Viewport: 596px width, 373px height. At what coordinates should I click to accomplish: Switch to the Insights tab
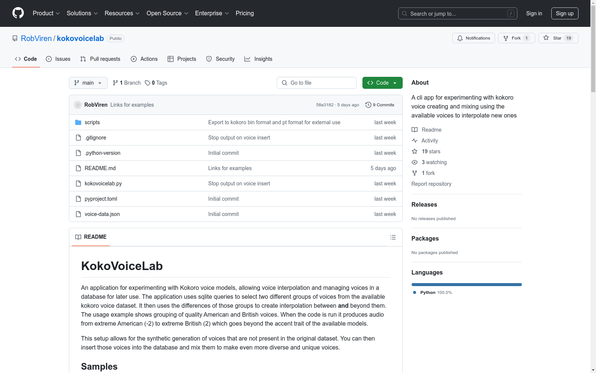(x=259, y=59)
